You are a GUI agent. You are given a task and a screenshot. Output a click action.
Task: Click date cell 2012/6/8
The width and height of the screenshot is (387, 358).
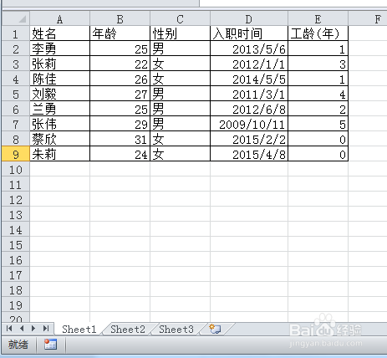tap(249, 109)
